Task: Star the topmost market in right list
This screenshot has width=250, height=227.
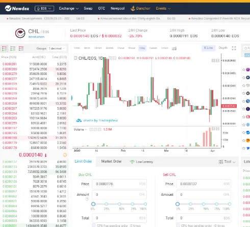Action: point(244,69)
